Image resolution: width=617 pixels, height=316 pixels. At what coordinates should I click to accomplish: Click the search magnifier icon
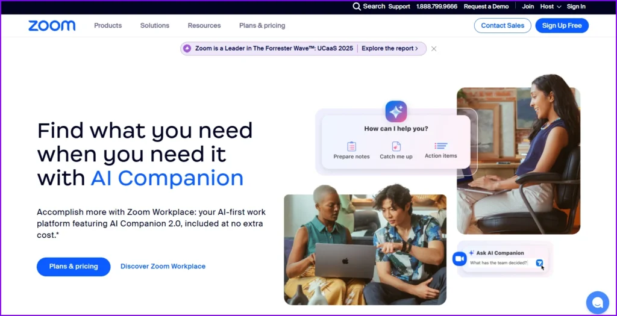357,7
